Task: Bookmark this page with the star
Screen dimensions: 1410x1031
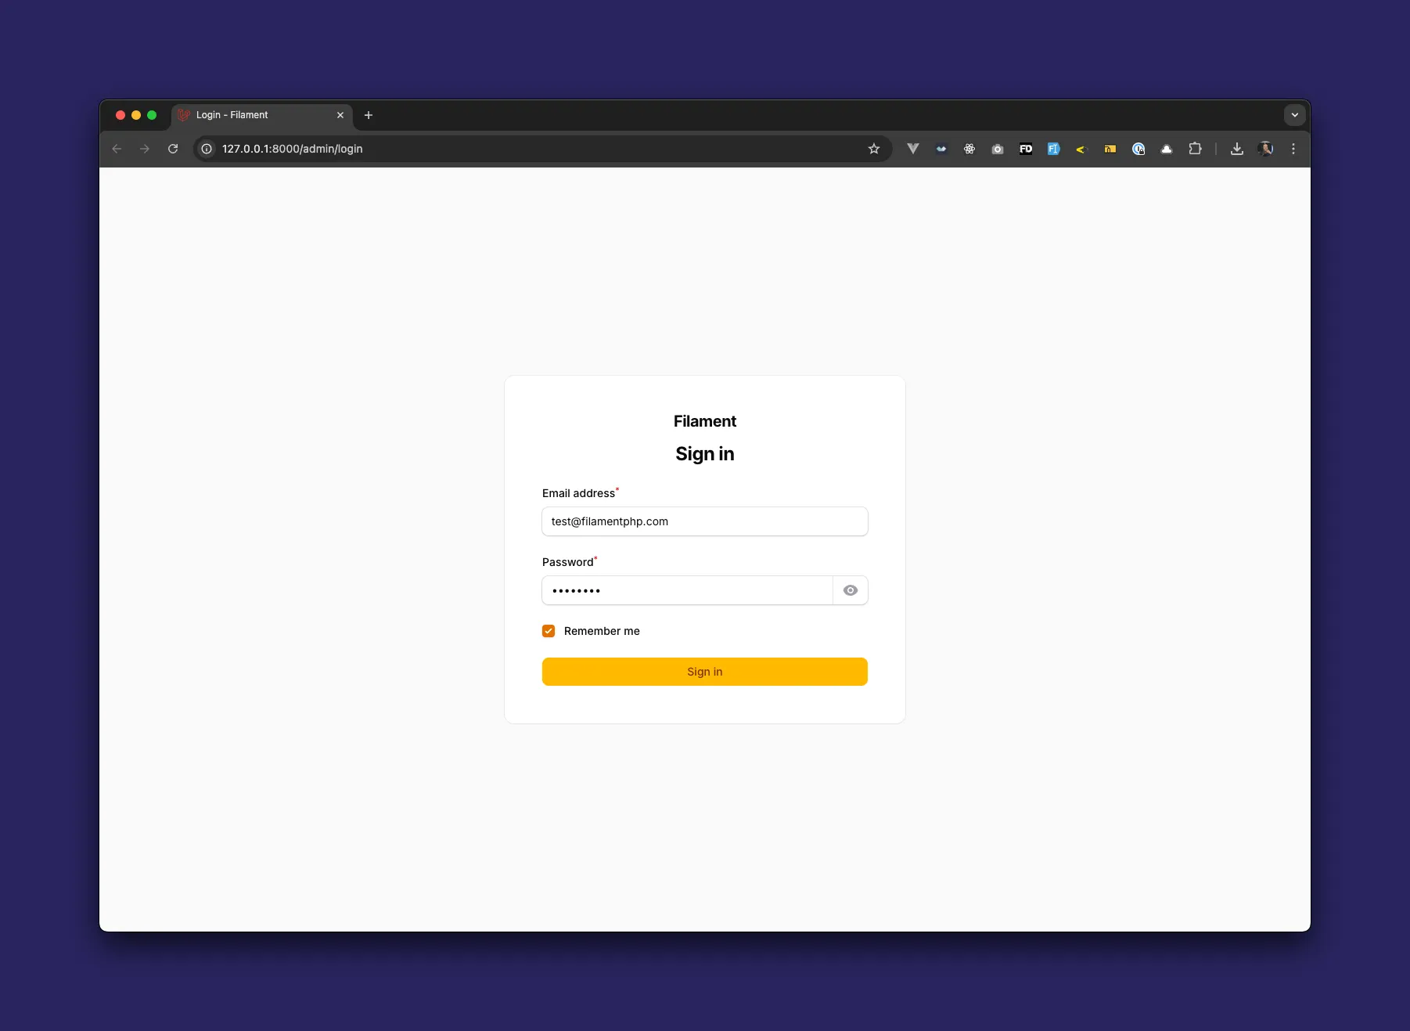Action: pyautogui.click(x=874, y=149)
